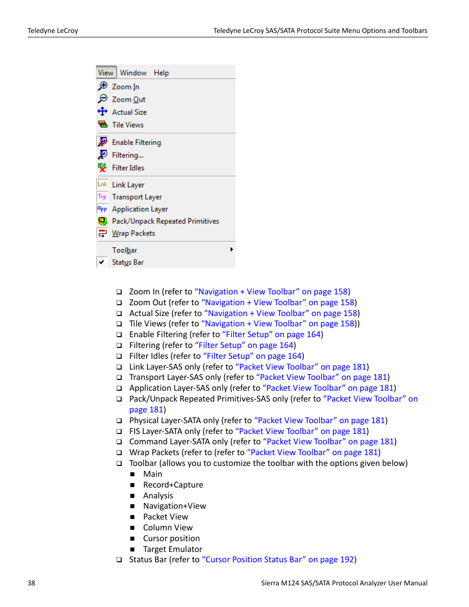
Task: Follow the Actual Size Navigation + View Toolbar link
Action: (281, 313)
